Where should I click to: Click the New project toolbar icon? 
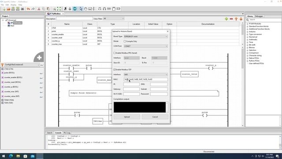[x=4, y=9]
